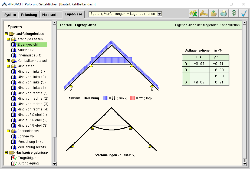
Task: Open help with the green question mark
Action: (x=234, y=13)
